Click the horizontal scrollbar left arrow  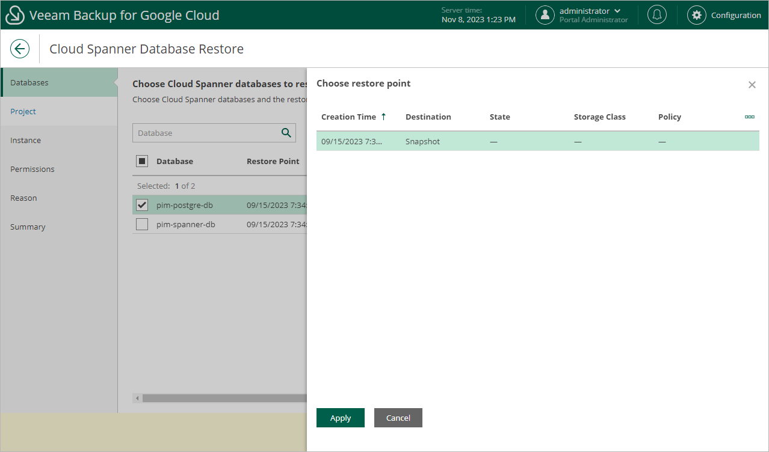tap(137, 398)
